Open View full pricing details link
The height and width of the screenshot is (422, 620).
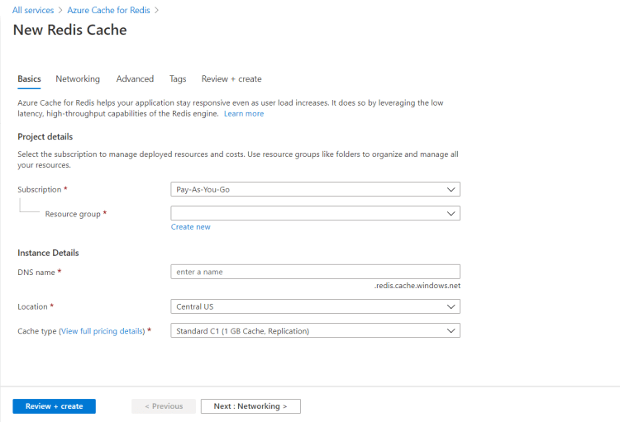[x=102, y=331]
